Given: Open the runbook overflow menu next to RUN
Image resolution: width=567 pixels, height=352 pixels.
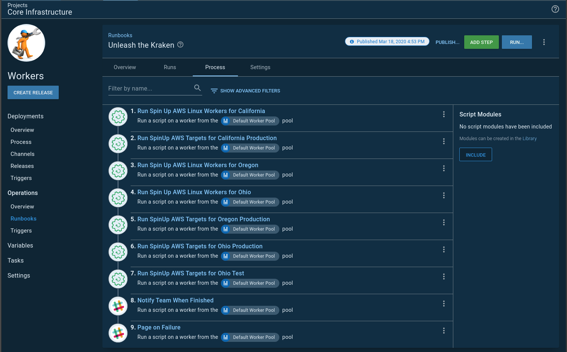Looking at the screenshot, I should click(544, 42).
